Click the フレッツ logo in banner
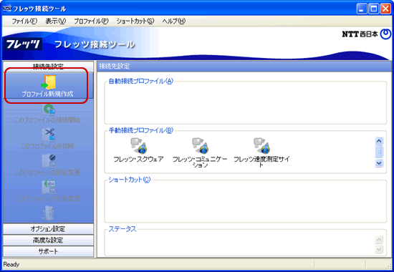This screenshot has width=394, height=272. (x=23, y=44)
